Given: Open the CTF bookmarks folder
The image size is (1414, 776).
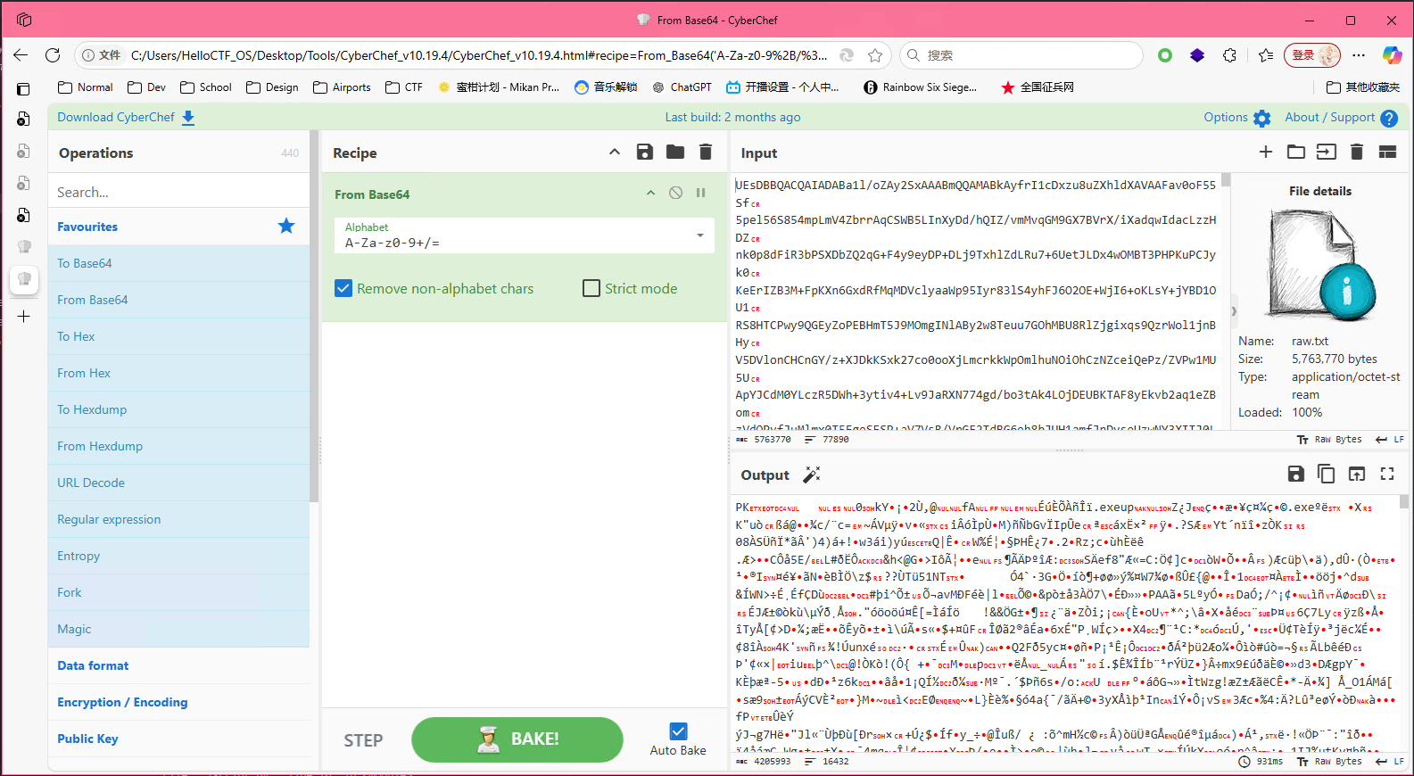Looking at the screenshot, I should (404, 87).
